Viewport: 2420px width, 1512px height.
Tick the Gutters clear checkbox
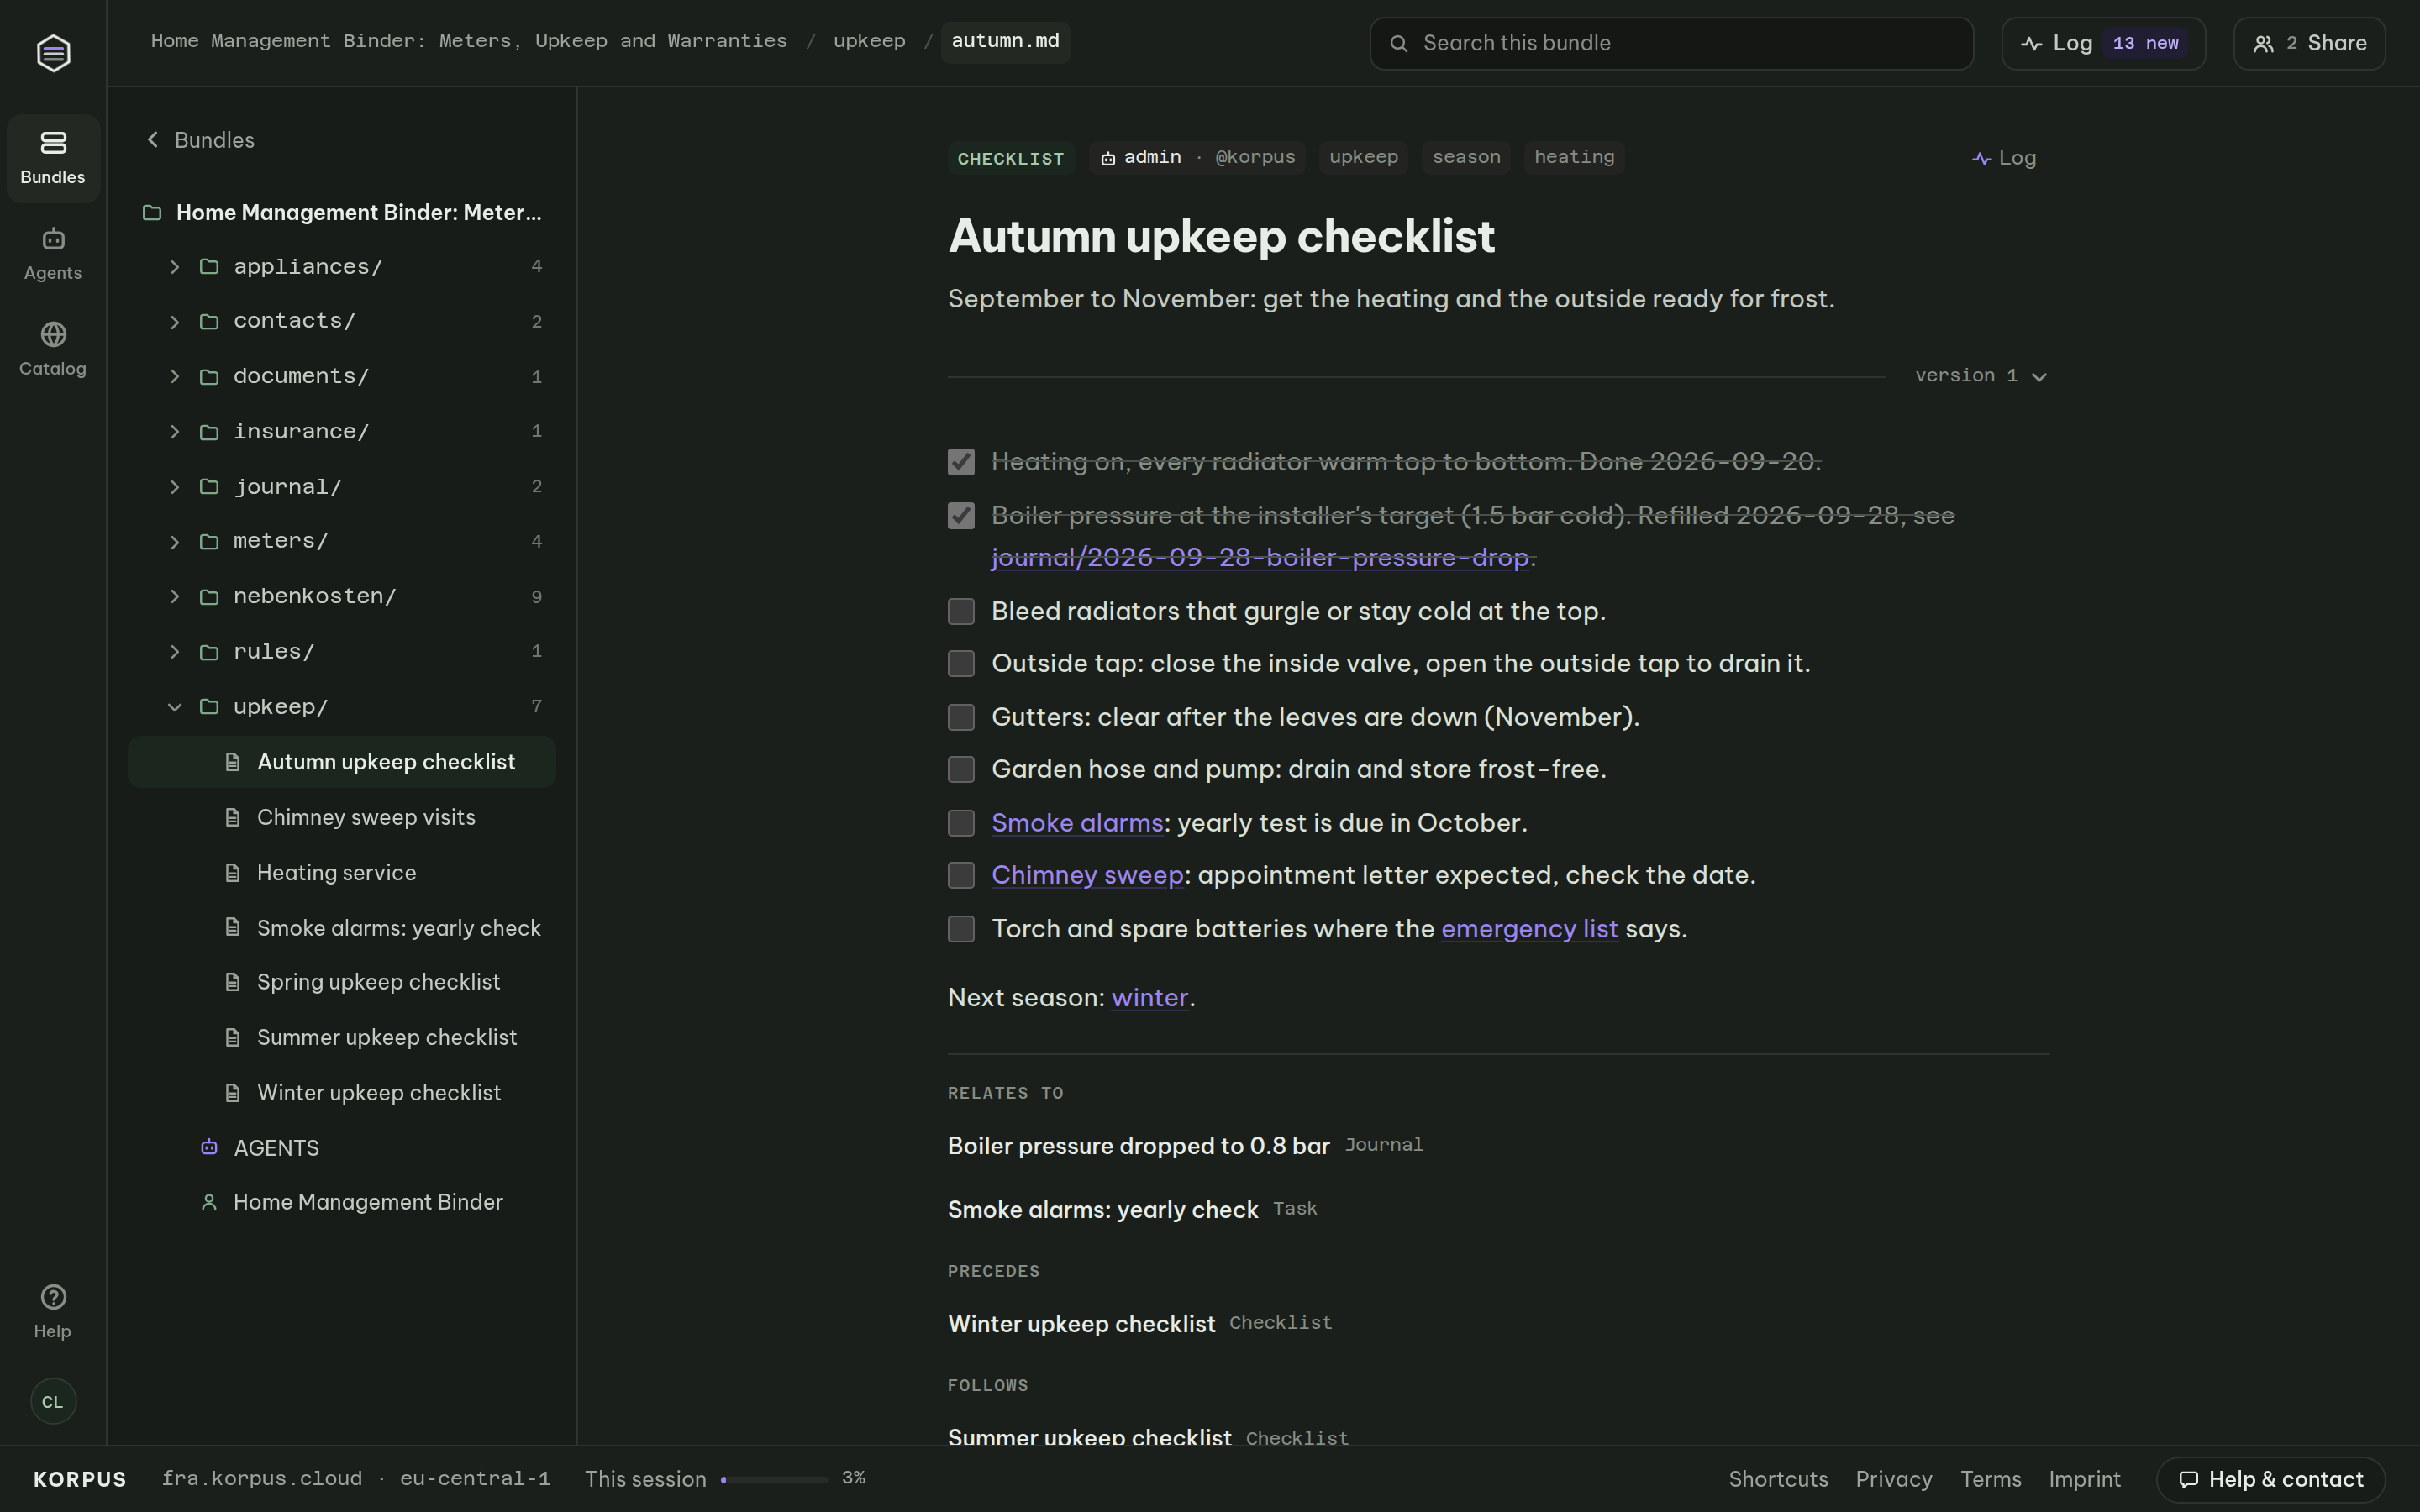point(961,717)
